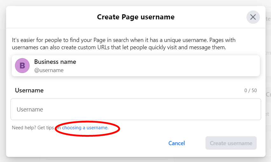
Task: Click the hidden te text behind top-right
Action: click(268, 19)
